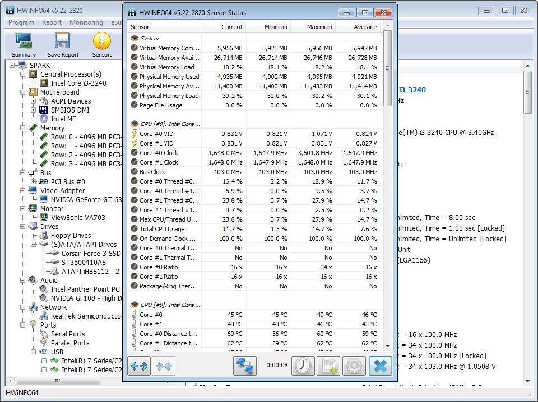Collapse the (S)ATA/ATAPI Drives node
538x402 pixels.
[x=33, y=244]
